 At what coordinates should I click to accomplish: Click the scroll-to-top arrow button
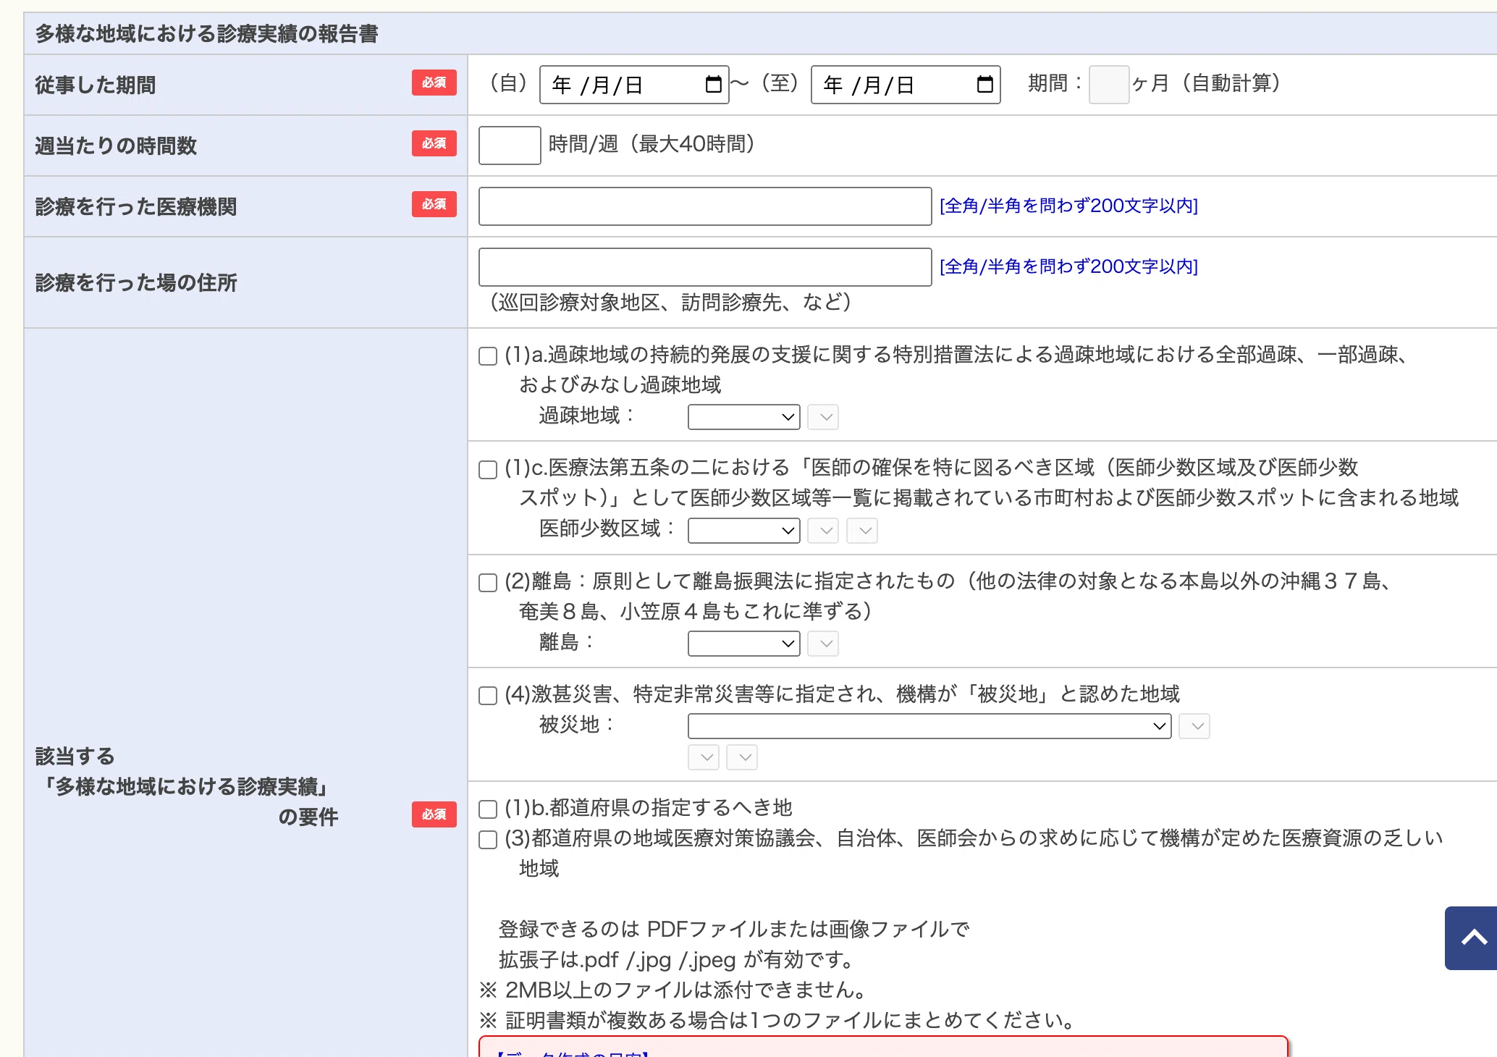click(1472, 938)
